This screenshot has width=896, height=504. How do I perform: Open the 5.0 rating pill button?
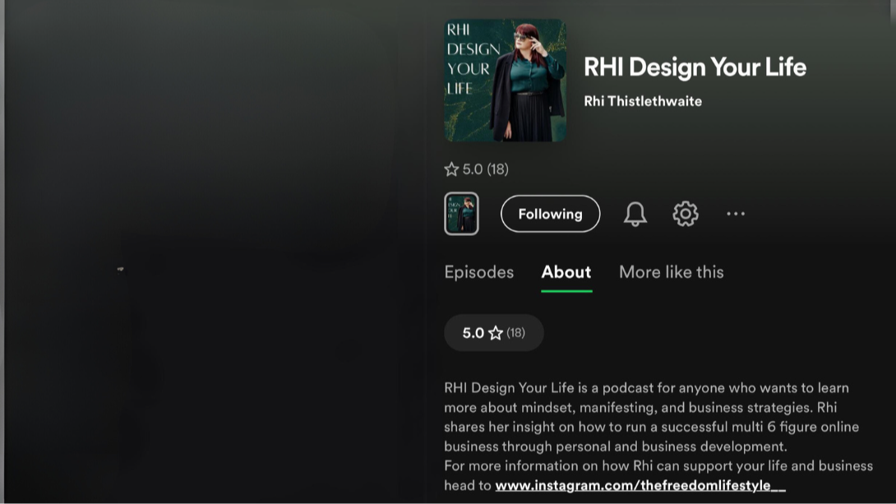tap(494, 332)
